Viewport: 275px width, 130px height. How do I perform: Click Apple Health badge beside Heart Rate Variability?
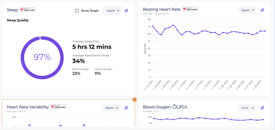click(x=58, y=107)
